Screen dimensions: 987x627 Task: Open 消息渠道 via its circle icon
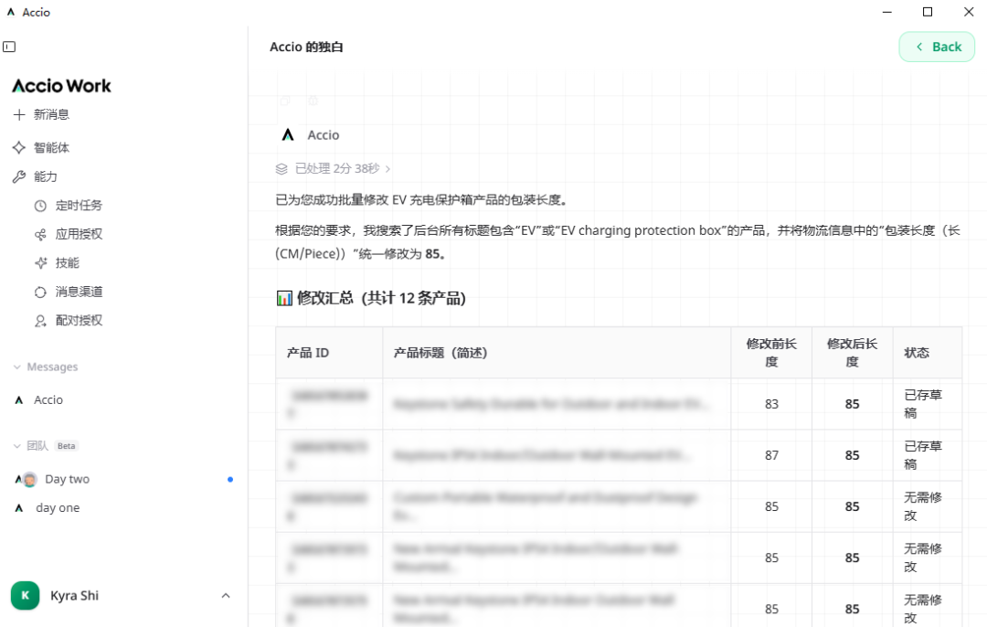[x=38, y=292]
